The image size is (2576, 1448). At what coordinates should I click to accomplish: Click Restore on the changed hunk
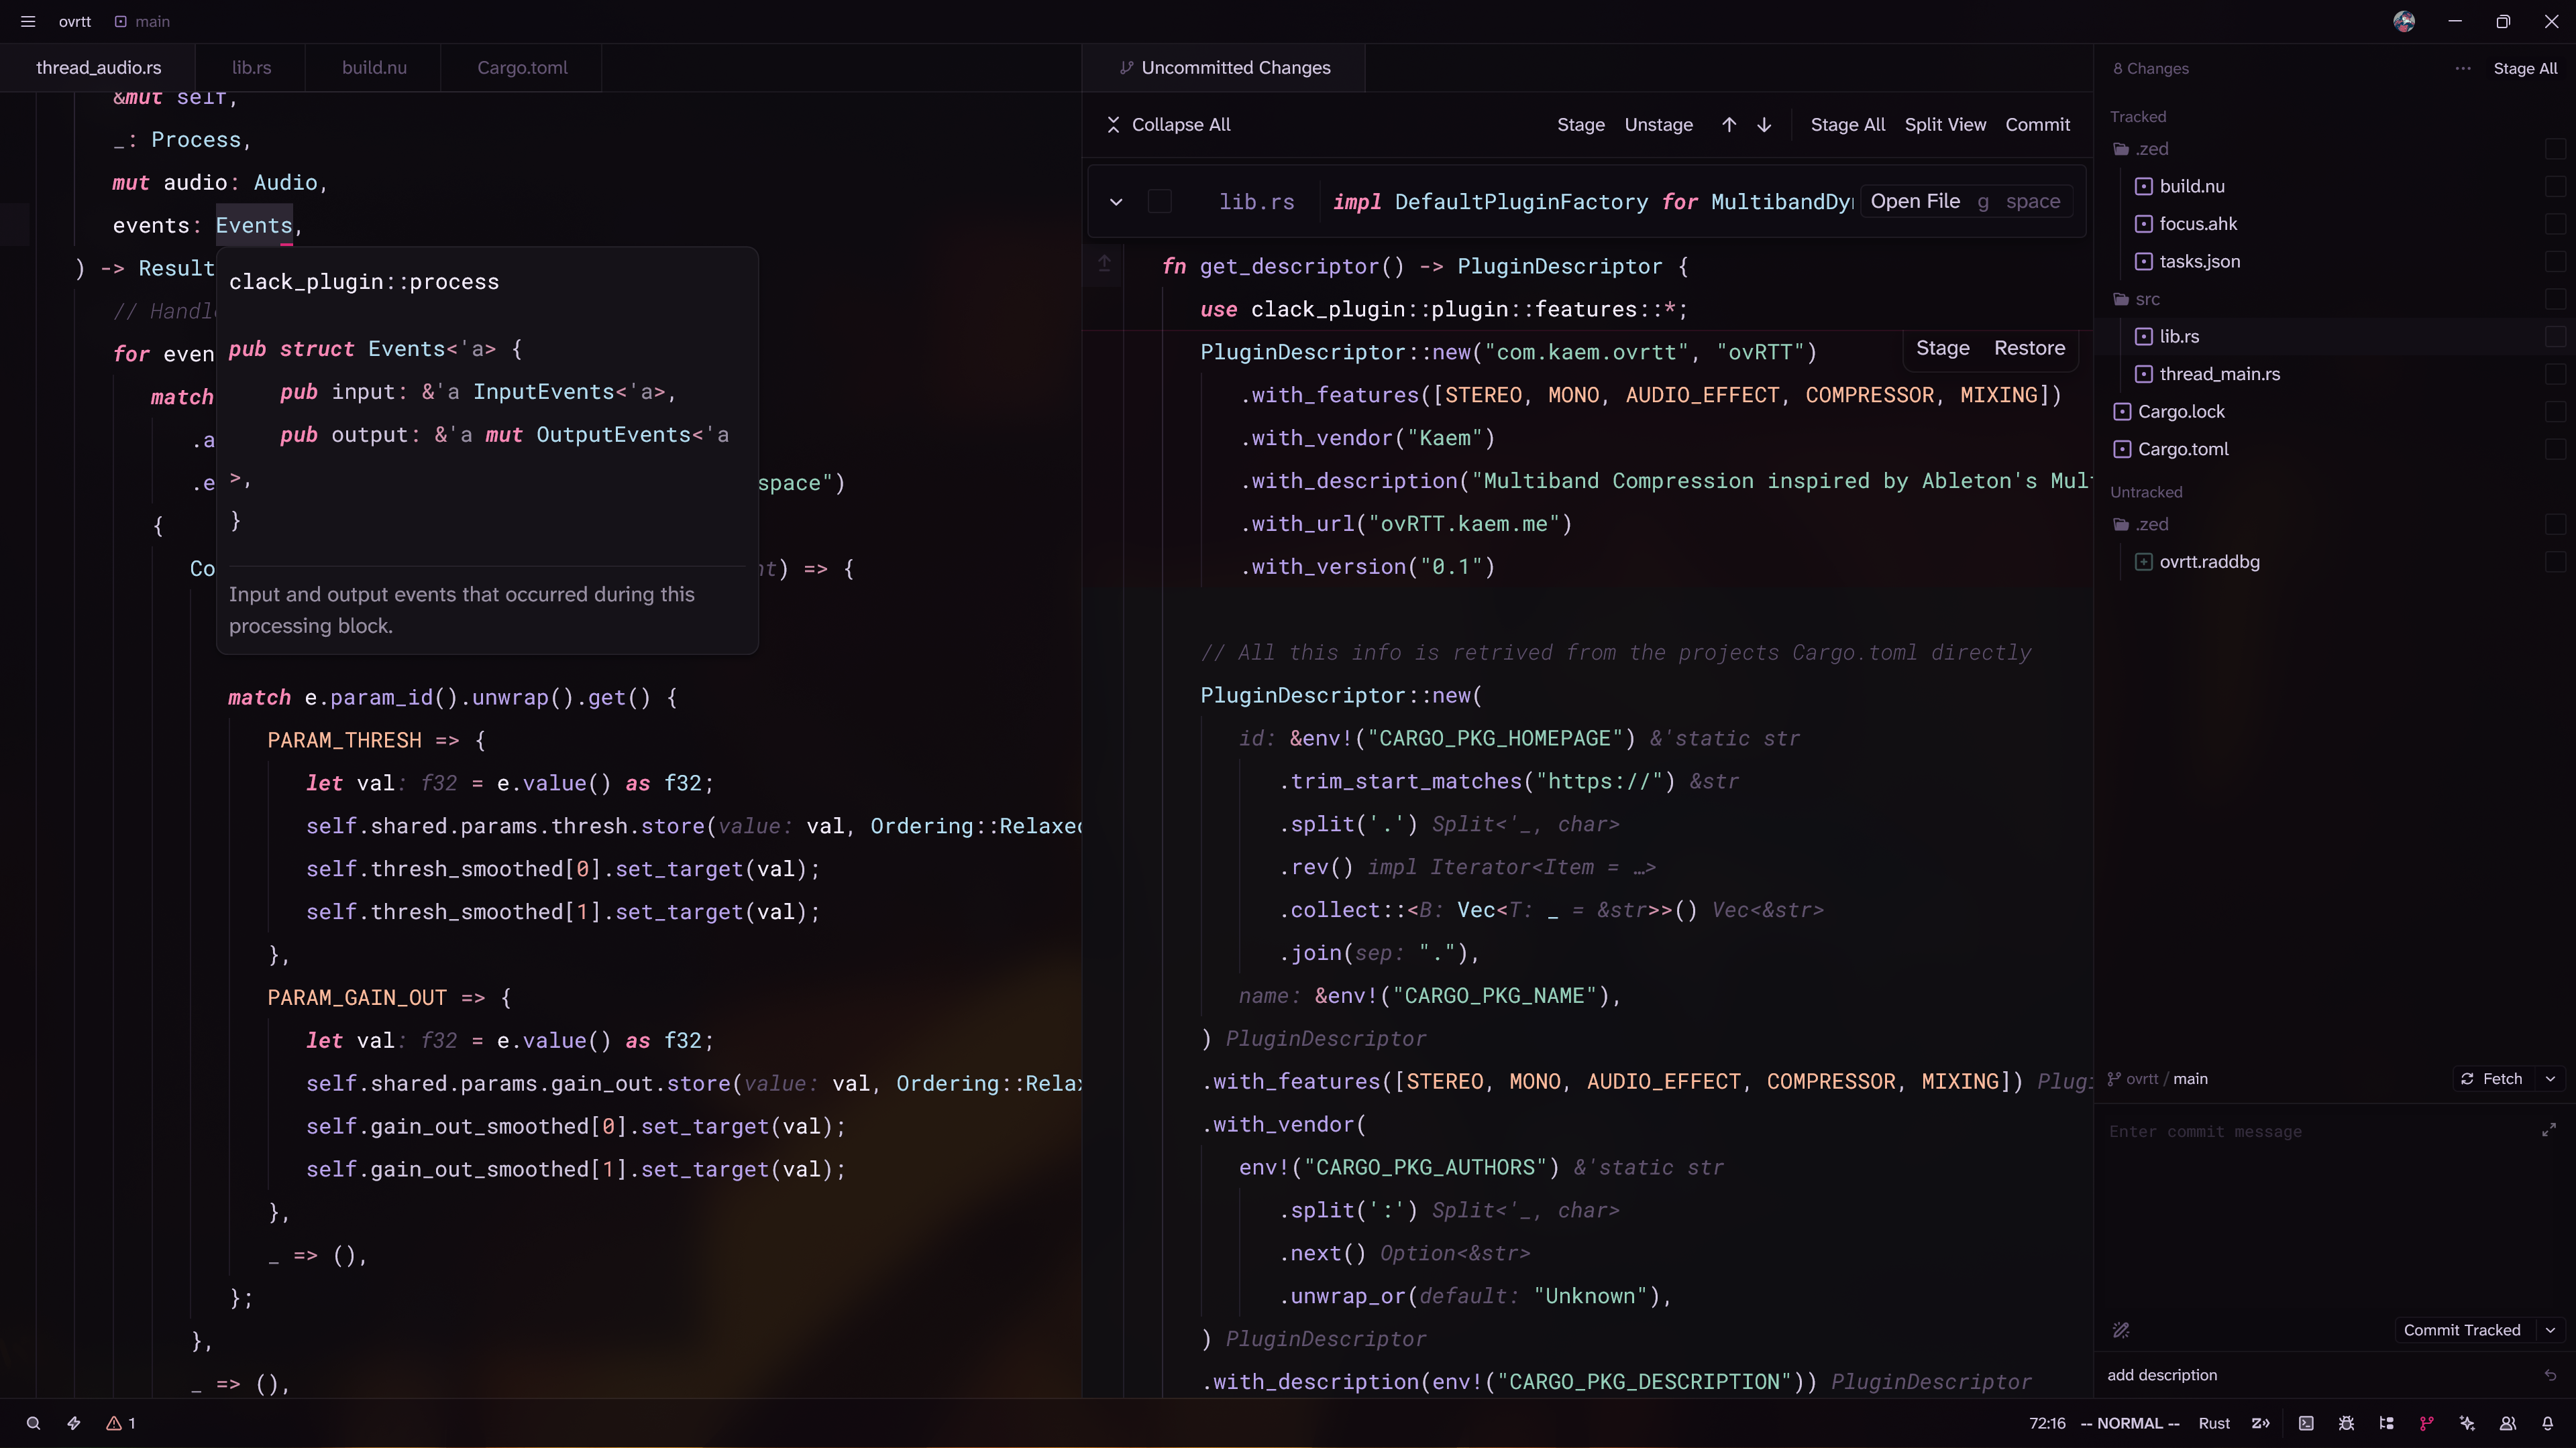(x=2029, y=348)
